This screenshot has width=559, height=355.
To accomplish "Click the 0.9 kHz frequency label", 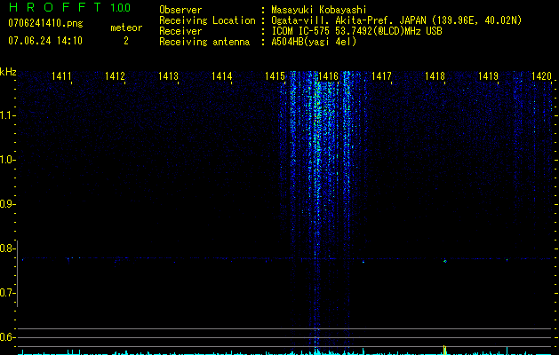I will pos(7,204).
